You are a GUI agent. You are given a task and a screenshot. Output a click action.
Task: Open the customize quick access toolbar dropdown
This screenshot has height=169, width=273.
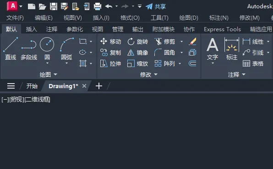[140, 6]
